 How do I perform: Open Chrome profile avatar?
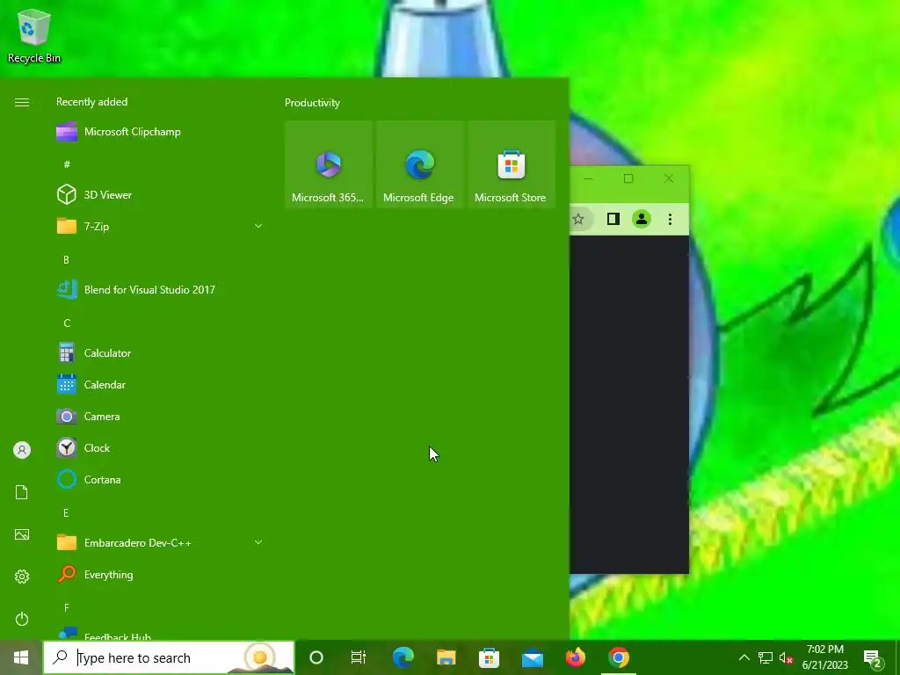coord(641,219)
